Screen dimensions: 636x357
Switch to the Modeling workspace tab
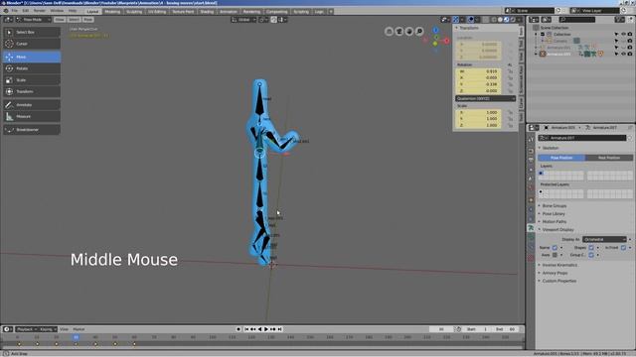click(112, 11)
